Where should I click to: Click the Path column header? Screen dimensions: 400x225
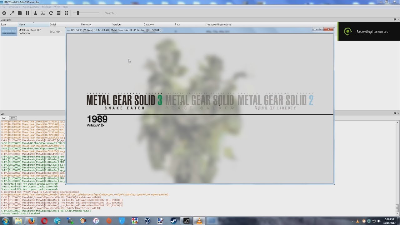pos(190,24)
